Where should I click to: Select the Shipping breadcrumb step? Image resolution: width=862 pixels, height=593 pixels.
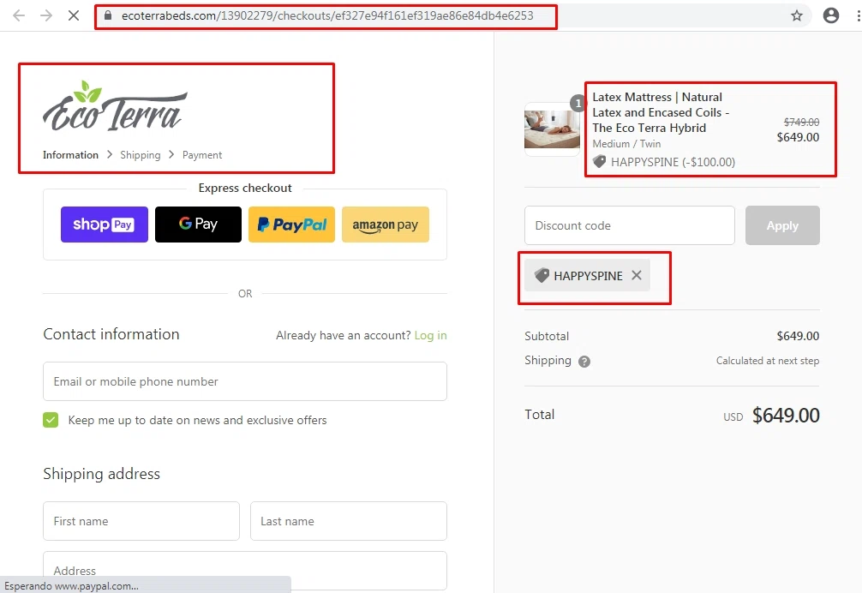click(x=141, y=155)
